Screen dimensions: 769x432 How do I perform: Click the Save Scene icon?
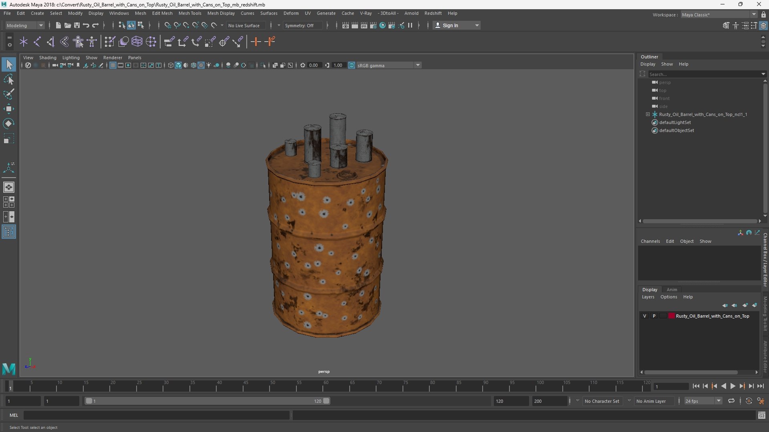(x=76, y=25)
